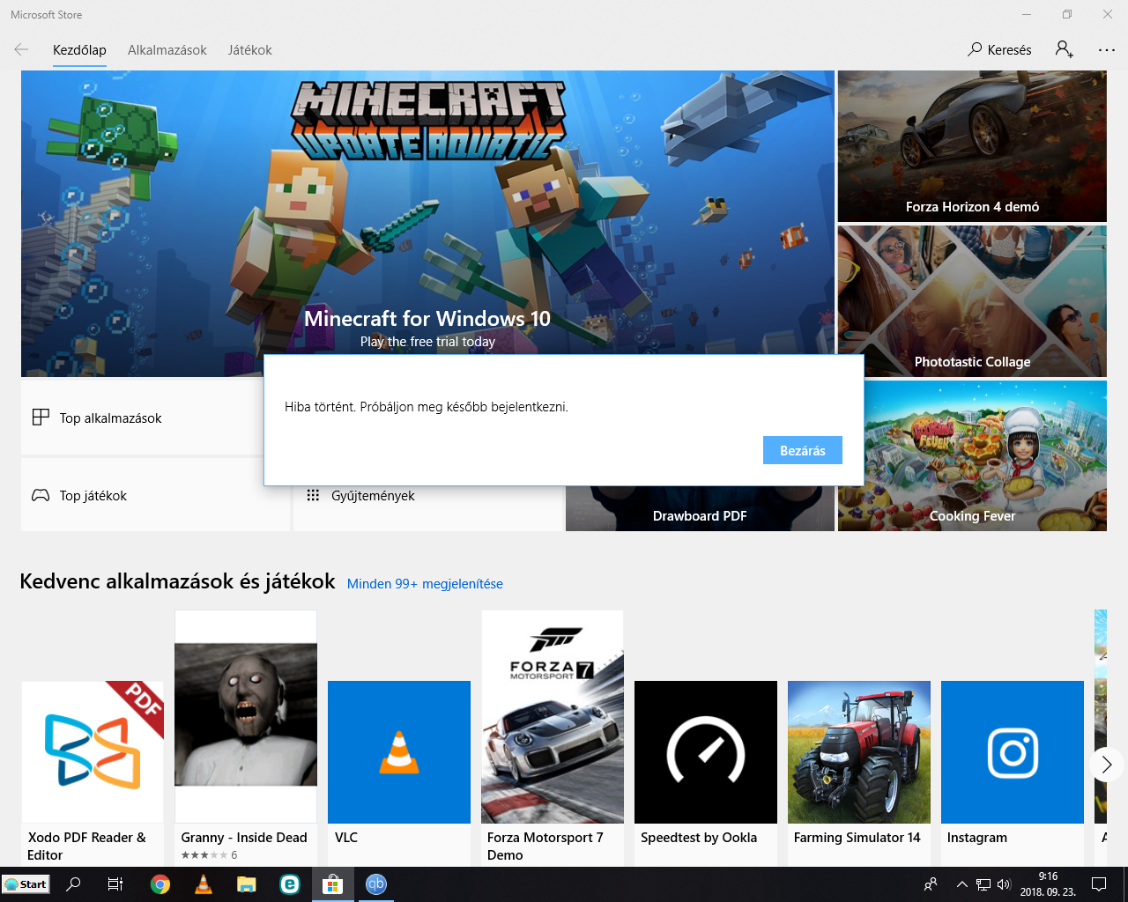Launch Chrome from the taskbar
1128x902 pixels.
[x=160, y=884]
